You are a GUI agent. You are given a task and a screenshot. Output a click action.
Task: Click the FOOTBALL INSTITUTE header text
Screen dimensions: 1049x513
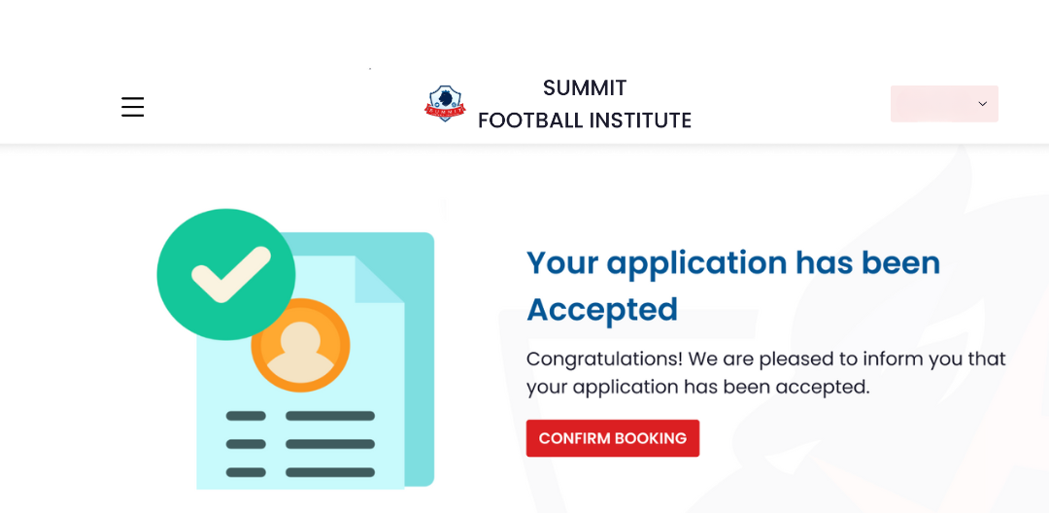click(585, 120)
